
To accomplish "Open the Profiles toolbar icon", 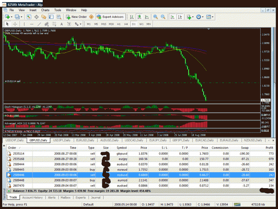I will pyautogui.click(x=17, y=17).
